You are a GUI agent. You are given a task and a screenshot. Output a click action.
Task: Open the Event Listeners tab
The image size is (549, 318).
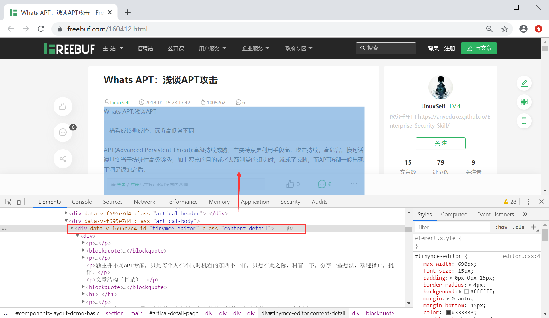pos(495,214)
